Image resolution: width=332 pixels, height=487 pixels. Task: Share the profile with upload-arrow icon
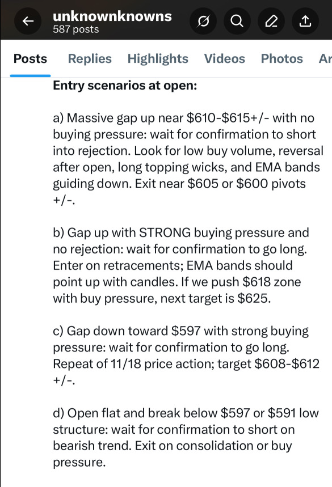tap(305, 21)
